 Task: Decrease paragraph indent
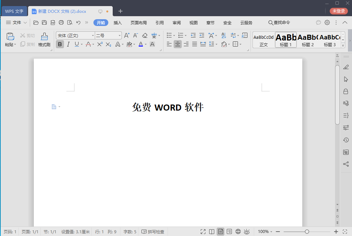pyautogui.click(x=193, y=35)
